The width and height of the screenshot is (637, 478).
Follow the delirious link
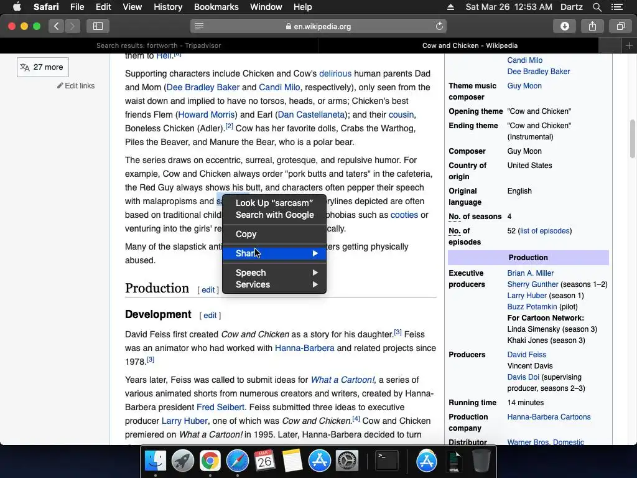(335, 73)
